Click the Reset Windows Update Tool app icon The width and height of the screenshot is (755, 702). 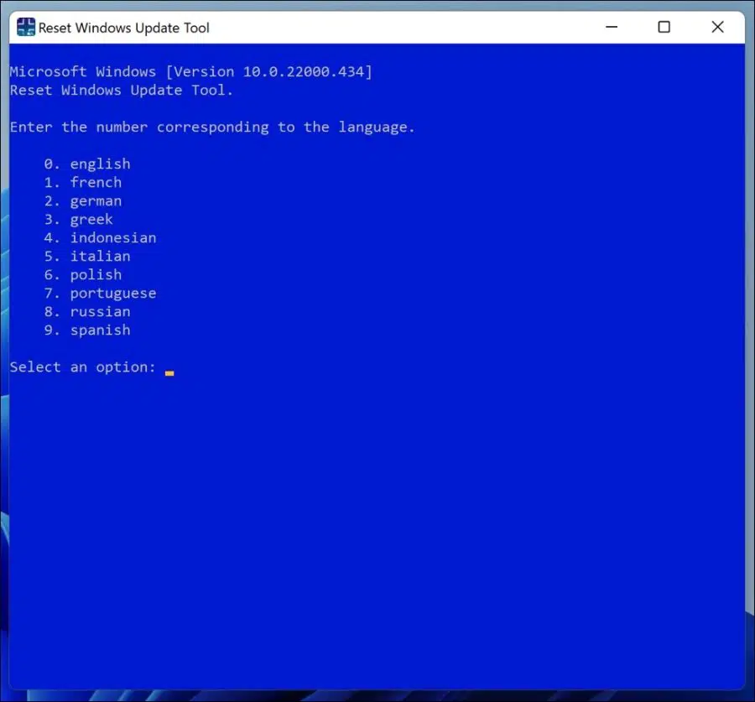pos(25,27)
